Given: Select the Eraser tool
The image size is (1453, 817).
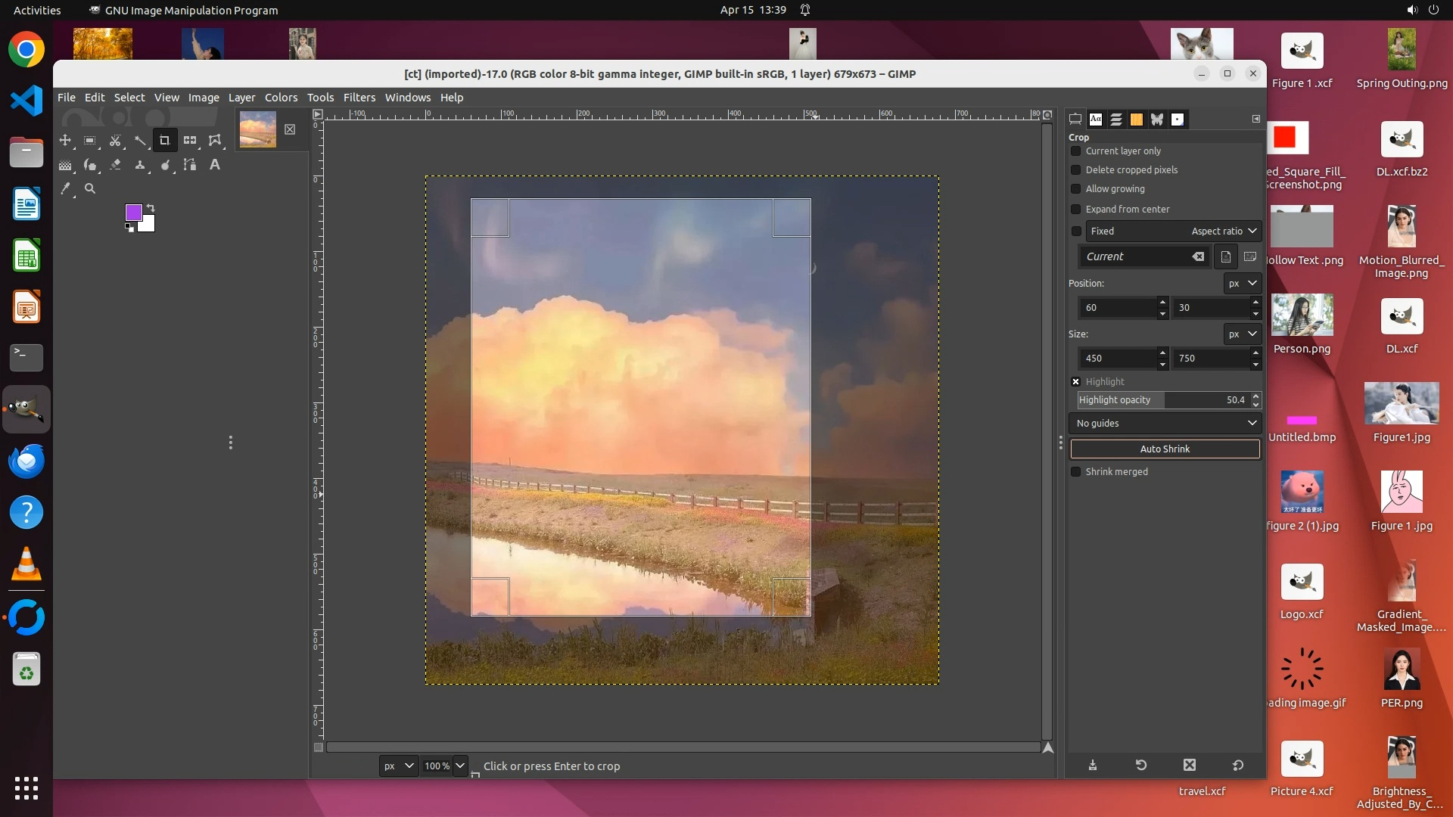Looking at the screenshot, I should (115, 165).
